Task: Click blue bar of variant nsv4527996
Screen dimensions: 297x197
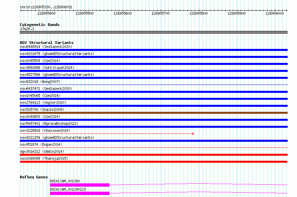Action: 154,78
